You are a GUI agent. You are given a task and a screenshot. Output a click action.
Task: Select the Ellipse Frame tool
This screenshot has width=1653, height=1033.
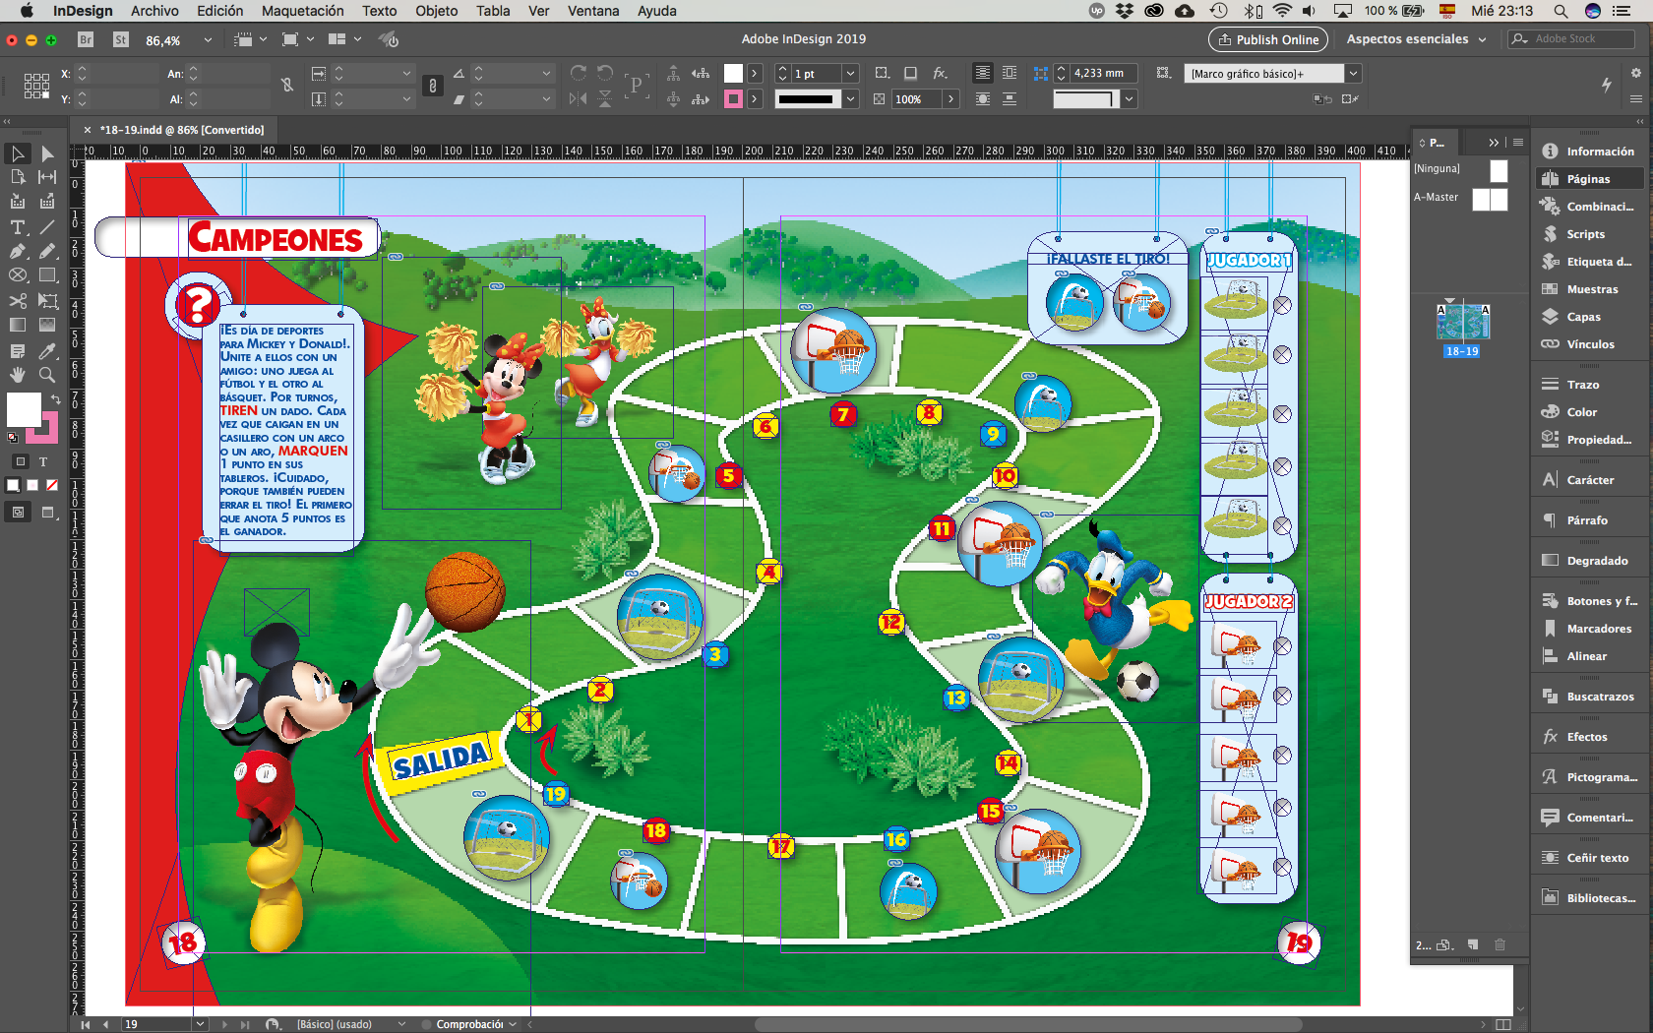click(18, 275)
